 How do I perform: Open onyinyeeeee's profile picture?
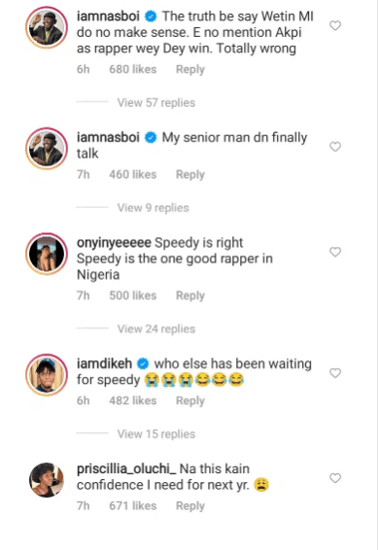tap(47, 254)
